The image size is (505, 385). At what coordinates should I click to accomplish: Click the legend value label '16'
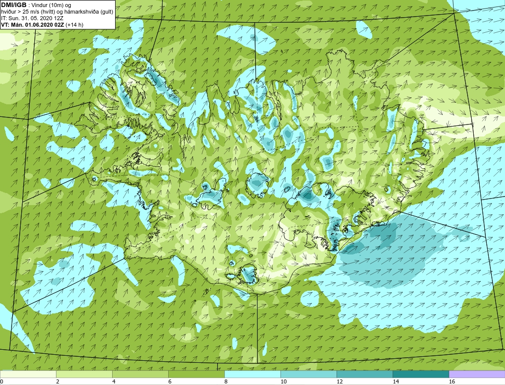point(452,381)
